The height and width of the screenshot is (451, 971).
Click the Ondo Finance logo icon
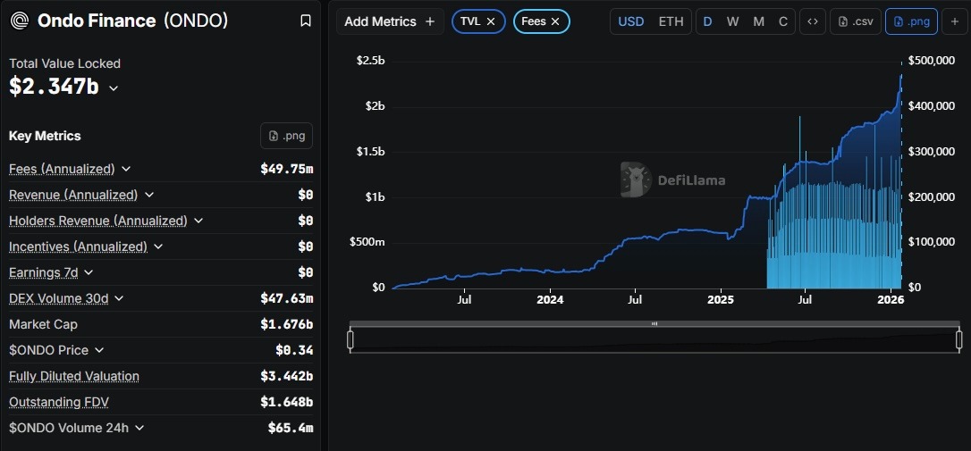point(19,21)
